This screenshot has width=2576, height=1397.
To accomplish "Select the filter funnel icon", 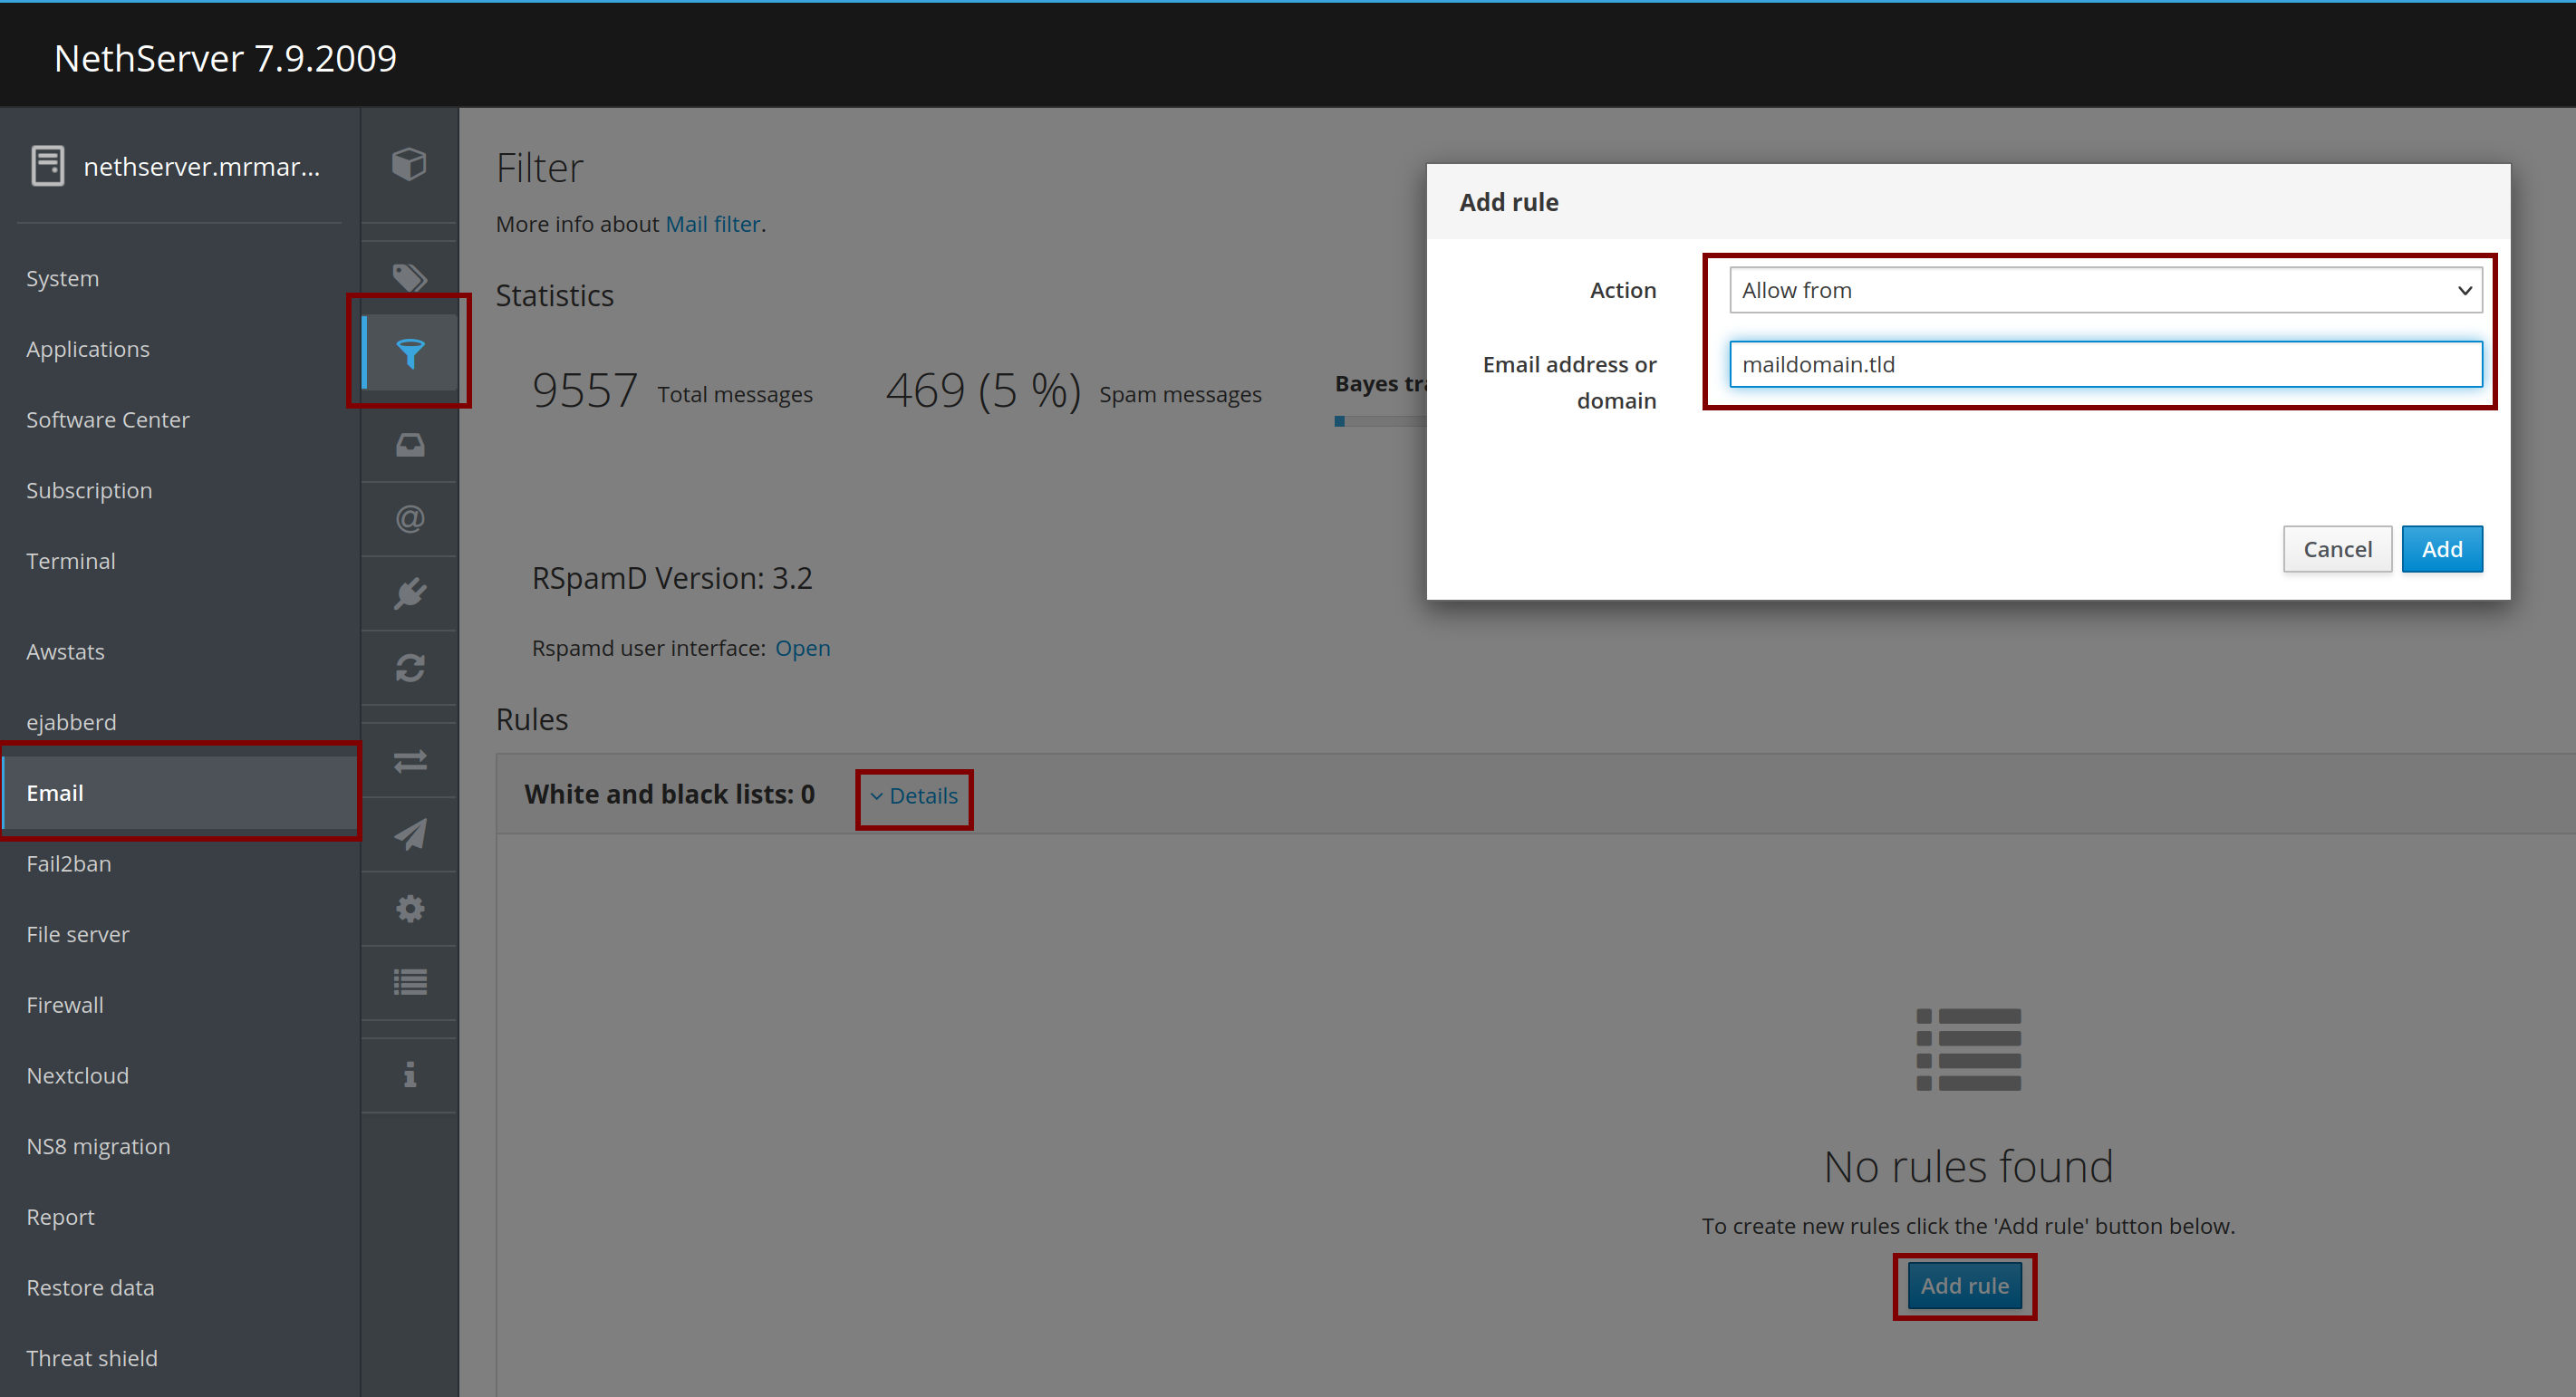I will (410, 352).
